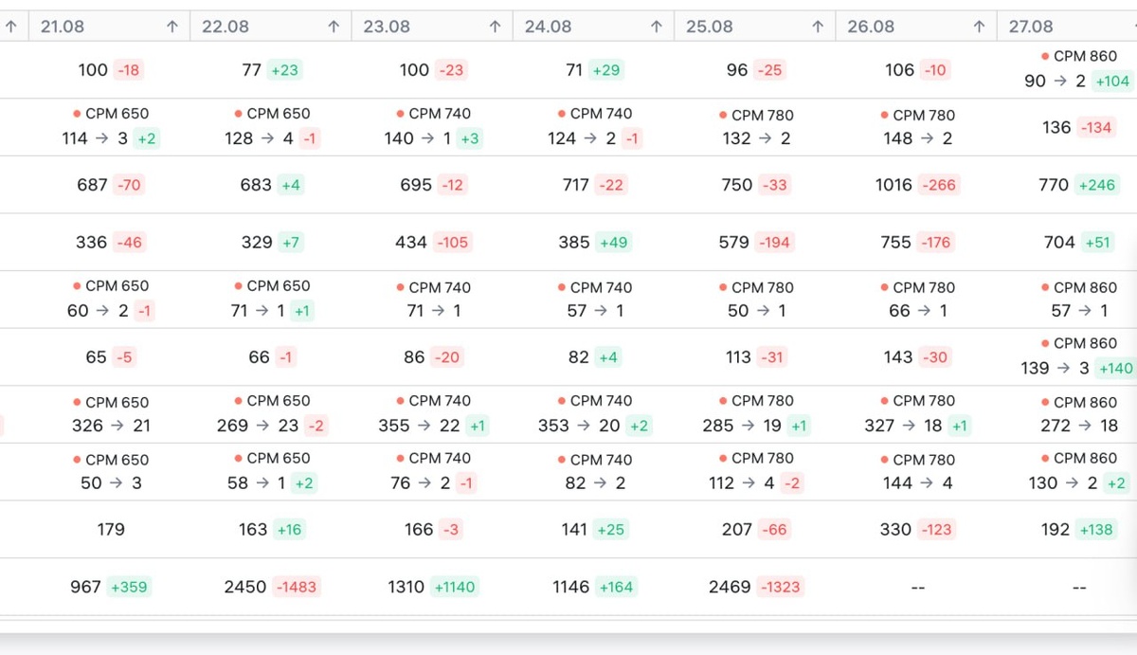
Task: Select the 26.08 column header label
Action: point(871,27)
